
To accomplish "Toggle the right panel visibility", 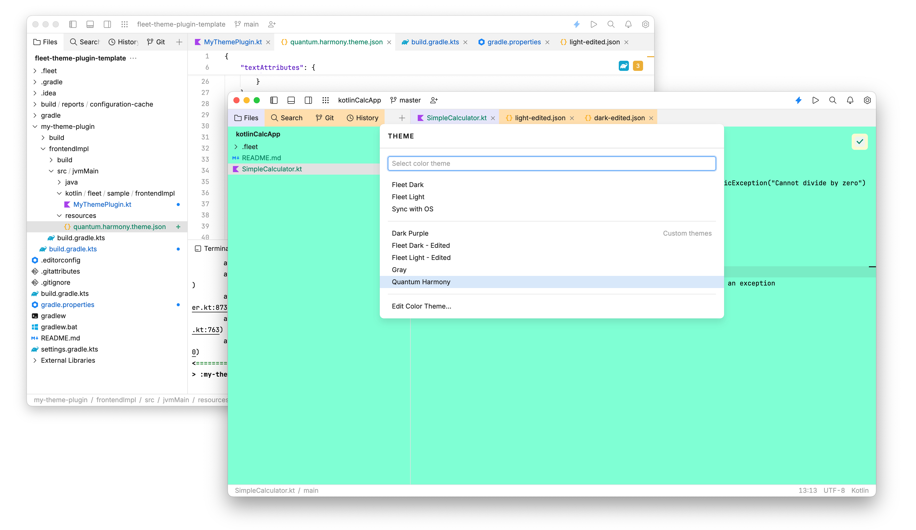I will point(308,100).
